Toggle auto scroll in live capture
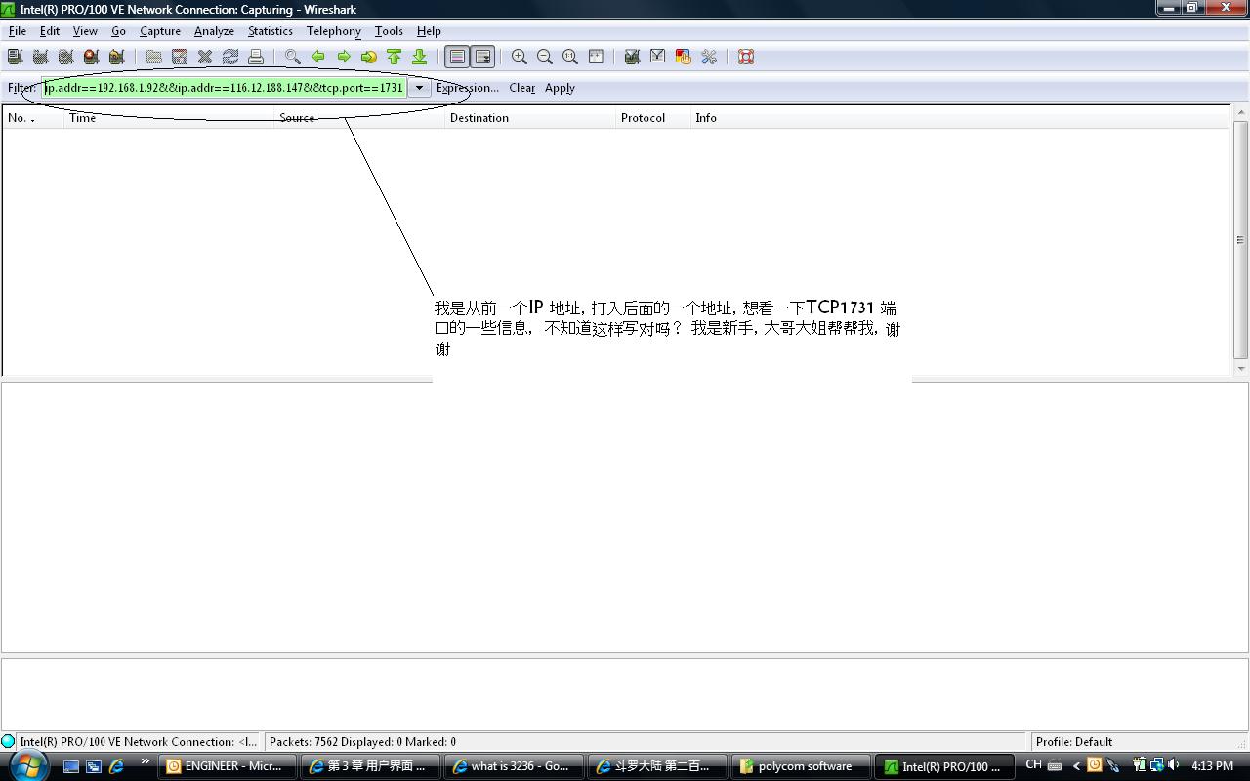Screen dimensions: 1250x781 pyautogui.click(x=482, y=57)
